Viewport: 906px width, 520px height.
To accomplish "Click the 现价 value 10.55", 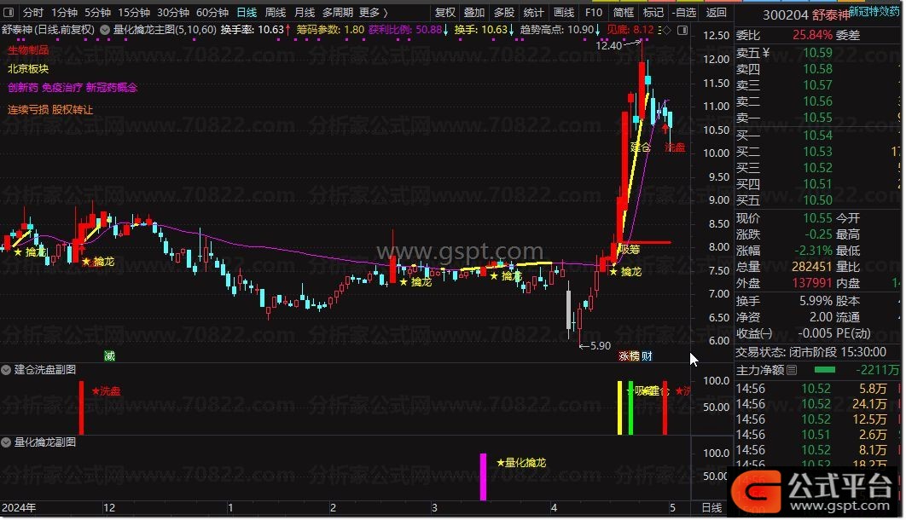I will pyautogui.click(x=817, y=219).
